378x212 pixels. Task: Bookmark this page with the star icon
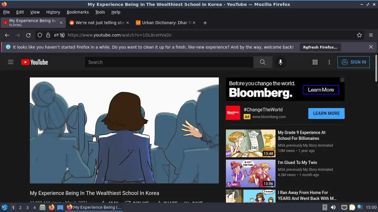[x=359, y=35]
